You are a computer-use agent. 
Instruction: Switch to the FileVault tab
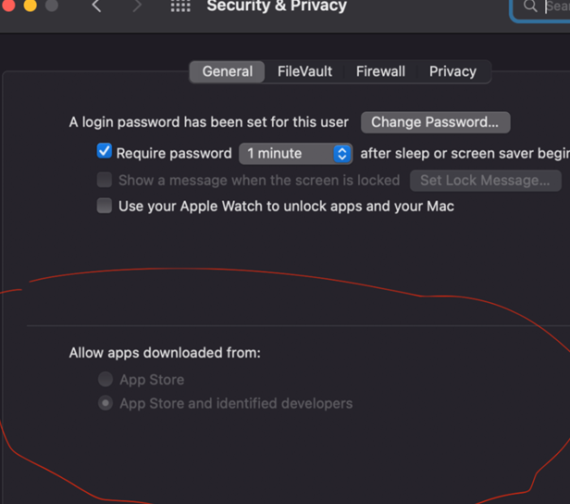coord(304,71)
